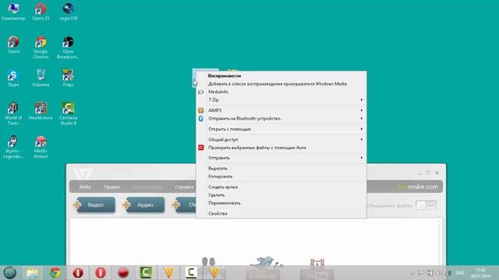499x280 pixels.
Task: Select the World of Tanks desktop shortcut
Action: [x=13, y=114]
